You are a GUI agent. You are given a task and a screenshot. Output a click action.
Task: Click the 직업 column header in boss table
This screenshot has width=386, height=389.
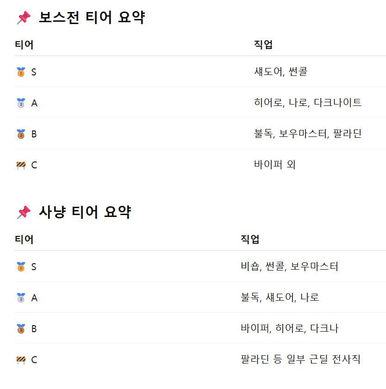point(263,45)
